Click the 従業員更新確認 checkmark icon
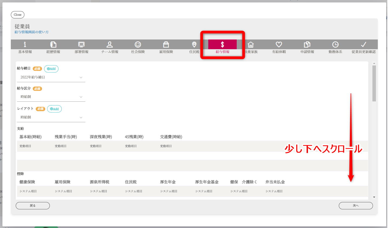The image size is (390, 228). 363,45
